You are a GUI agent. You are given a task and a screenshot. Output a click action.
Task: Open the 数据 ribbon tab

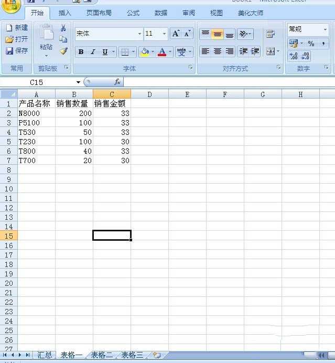161,13
